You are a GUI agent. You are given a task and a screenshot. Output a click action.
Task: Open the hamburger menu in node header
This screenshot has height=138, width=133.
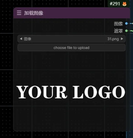[x=19, y=13]
